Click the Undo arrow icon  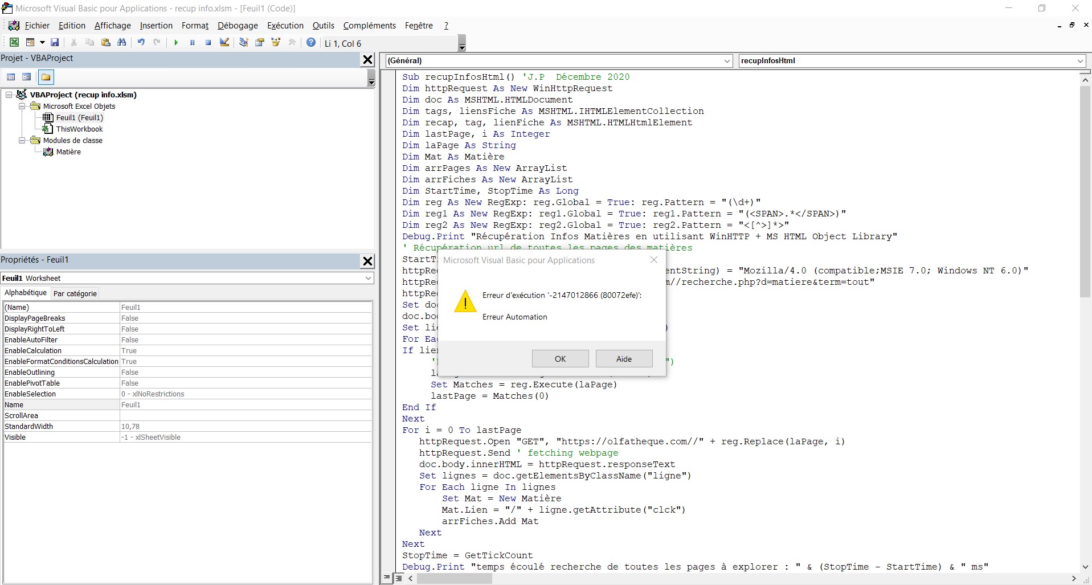[141, 43]
